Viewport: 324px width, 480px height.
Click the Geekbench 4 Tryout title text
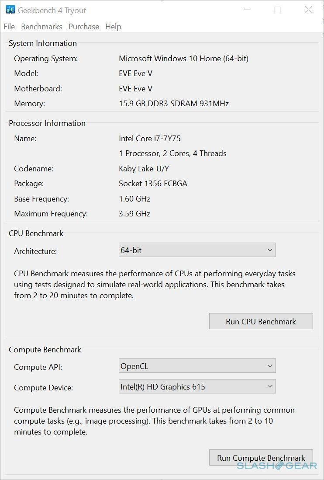pyautogui.click(x=52, y=10)
